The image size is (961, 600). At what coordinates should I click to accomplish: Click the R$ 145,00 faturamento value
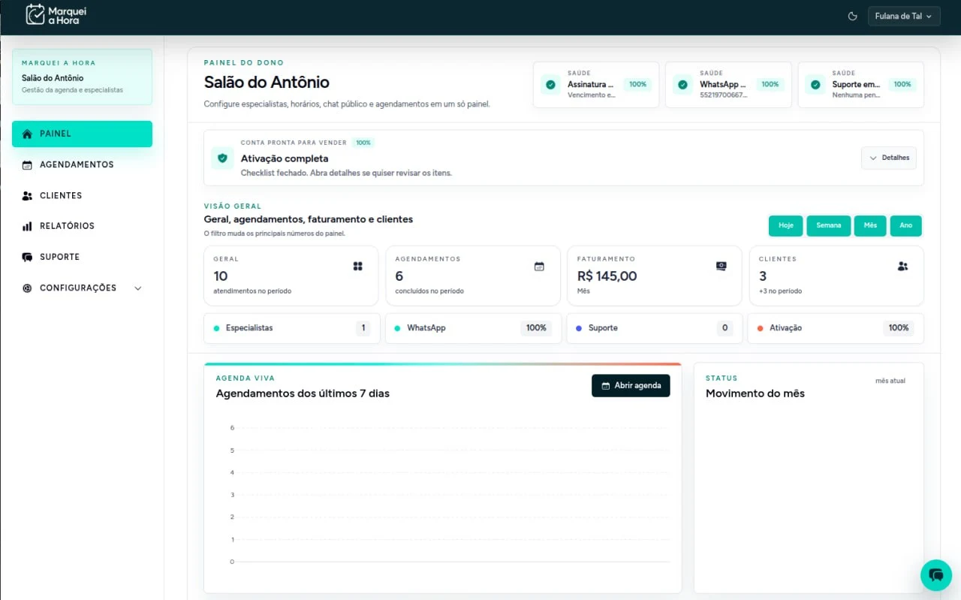pyautogui.click(x=607, y=276)
